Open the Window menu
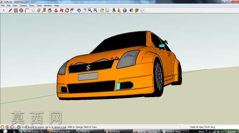The height and width of the screenshot is (133, 239). pyautogui.click(x=48, y=6)
